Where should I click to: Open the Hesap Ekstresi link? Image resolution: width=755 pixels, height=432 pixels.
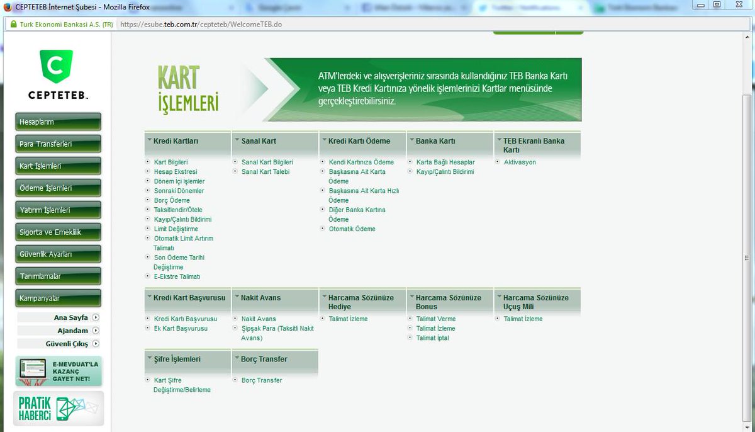point(176,171)
